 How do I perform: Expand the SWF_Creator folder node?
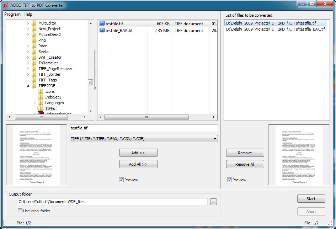[x=28, y=57]
